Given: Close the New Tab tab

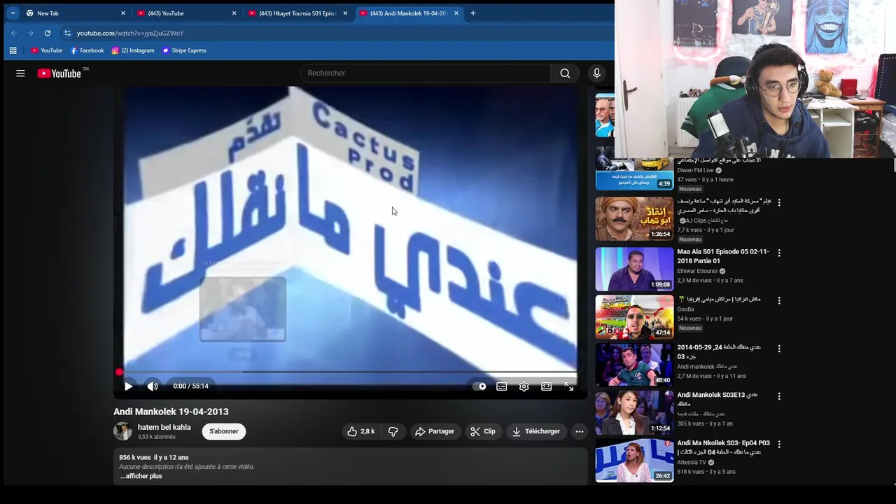Looking at the screenshot, I should [123, 13].
